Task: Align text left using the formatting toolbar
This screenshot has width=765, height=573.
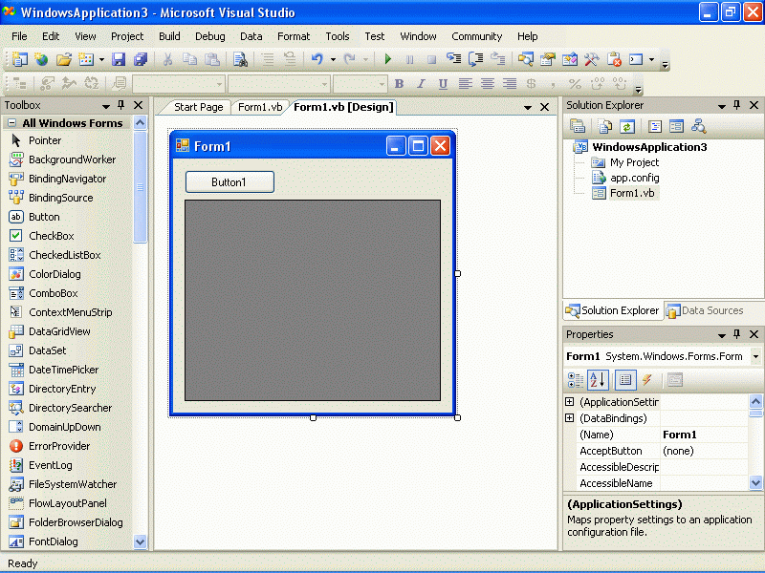Action: click(x=466, y=84)
